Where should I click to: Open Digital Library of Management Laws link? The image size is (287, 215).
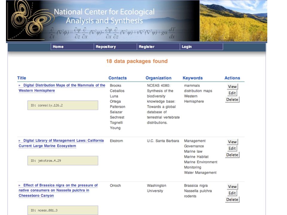click(x=61, y=143)
